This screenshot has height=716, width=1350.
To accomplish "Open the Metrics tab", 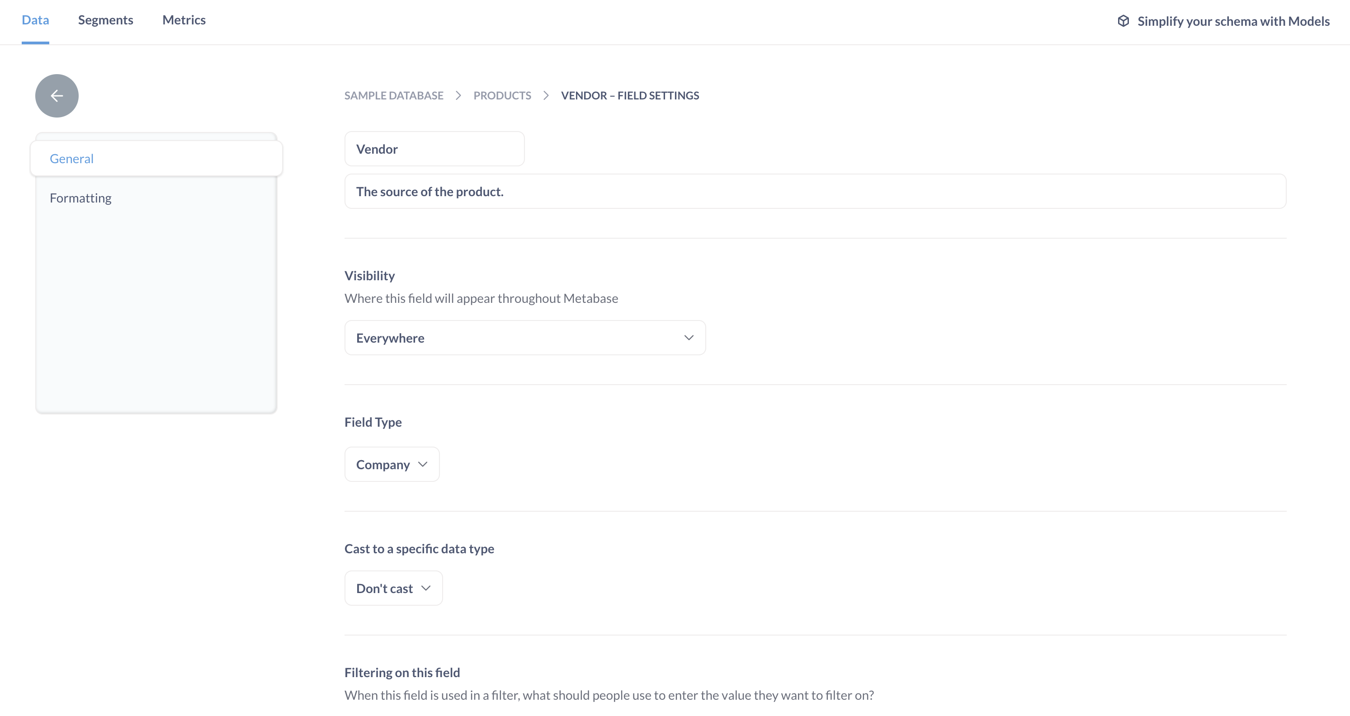I will [184, 20].
